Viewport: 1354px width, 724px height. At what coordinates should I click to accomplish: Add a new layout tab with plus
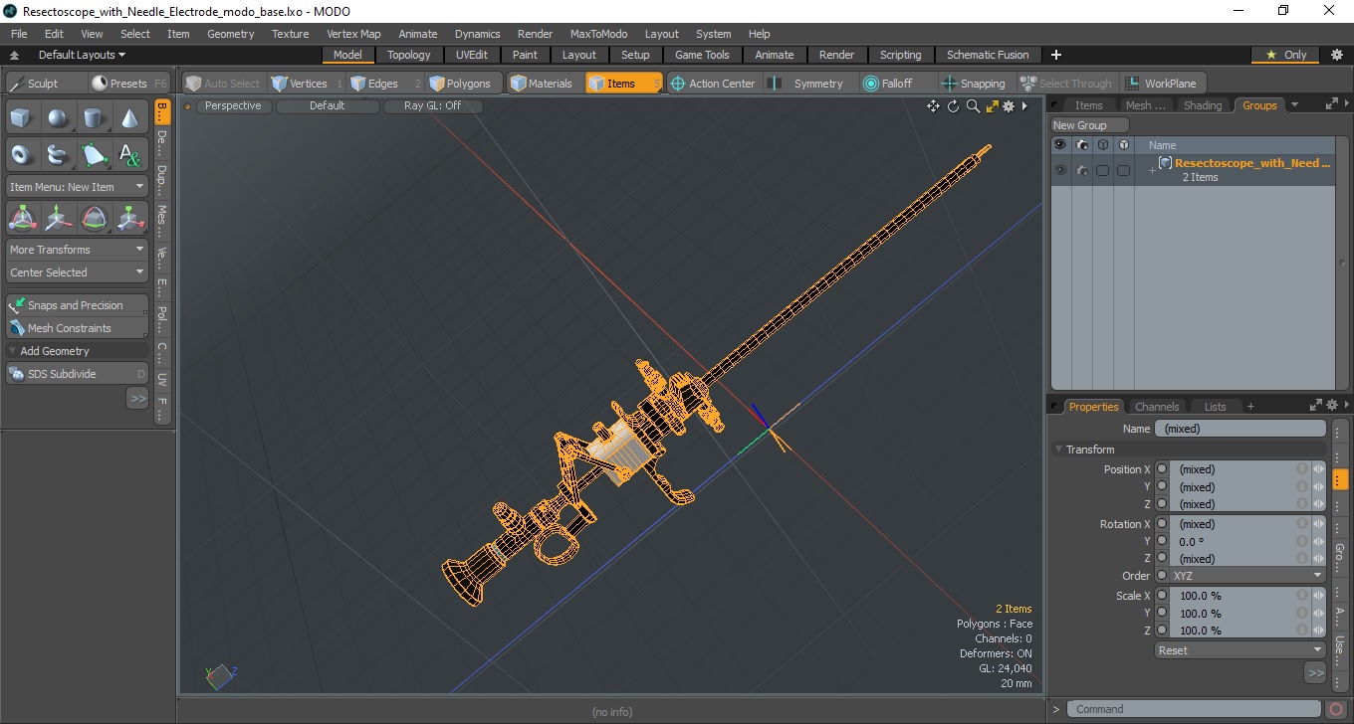click(x=1056, y=55)
